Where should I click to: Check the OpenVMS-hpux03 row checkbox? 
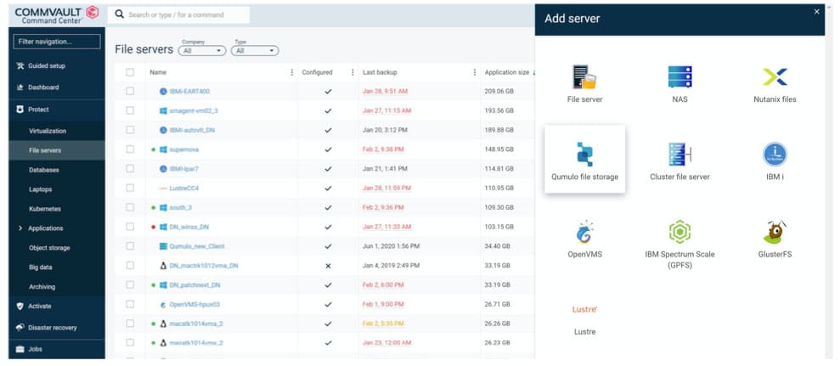(x=130, y=304)
